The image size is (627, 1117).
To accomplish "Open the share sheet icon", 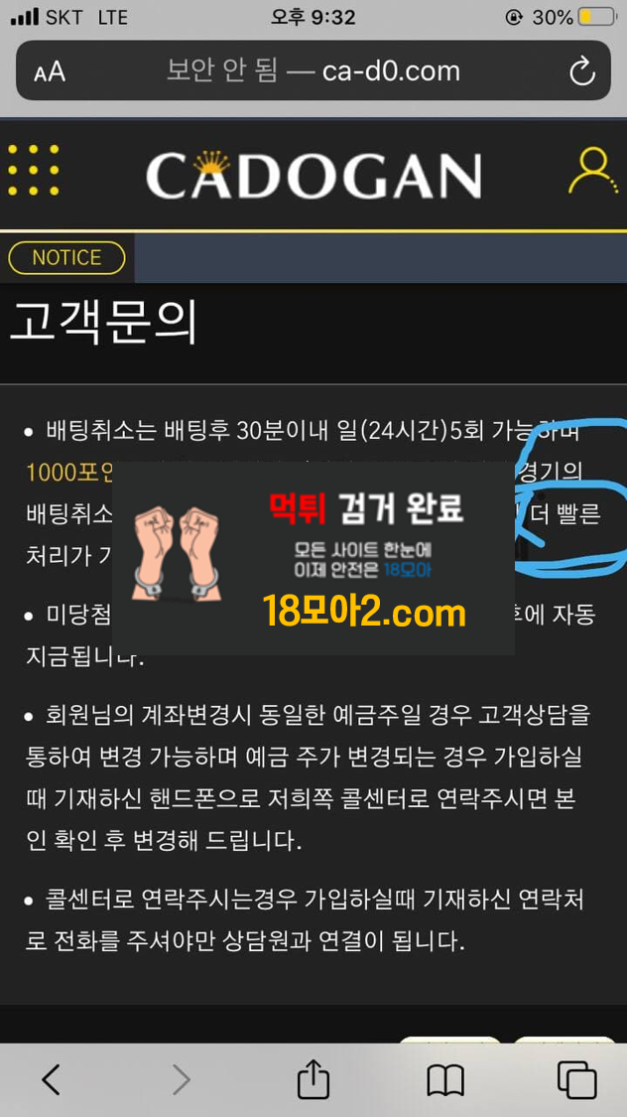I will [313, 1078].
